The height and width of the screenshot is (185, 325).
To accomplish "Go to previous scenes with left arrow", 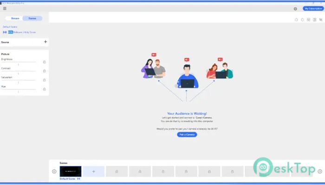I will [54, 172].
